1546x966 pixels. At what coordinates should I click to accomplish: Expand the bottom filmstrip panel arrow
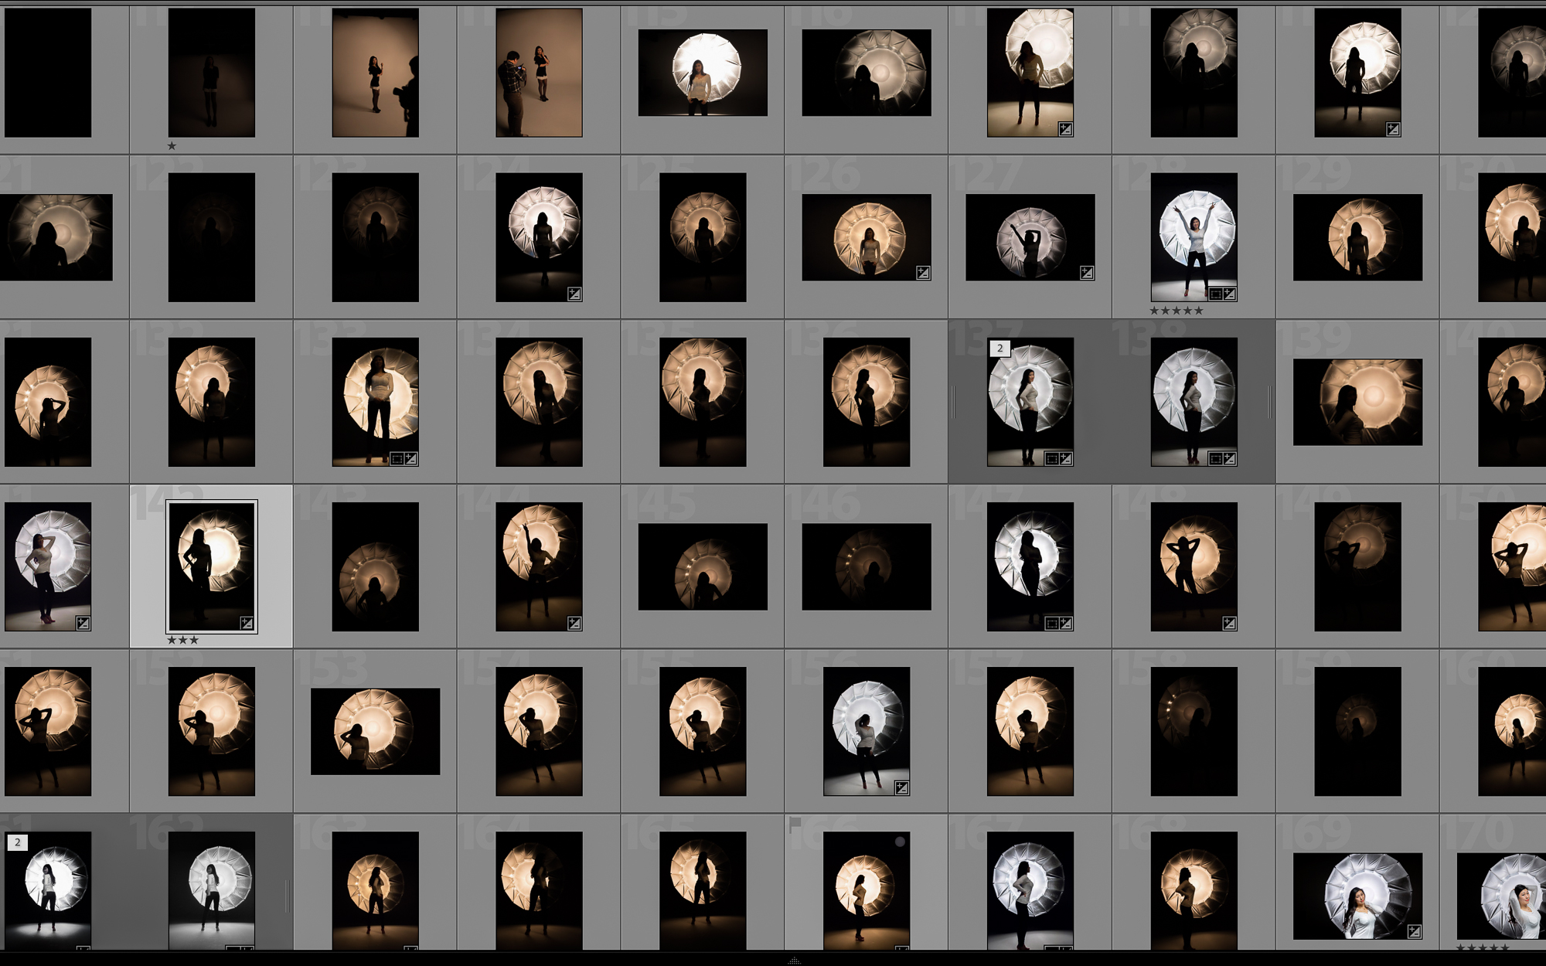click(x=794, y=961)
